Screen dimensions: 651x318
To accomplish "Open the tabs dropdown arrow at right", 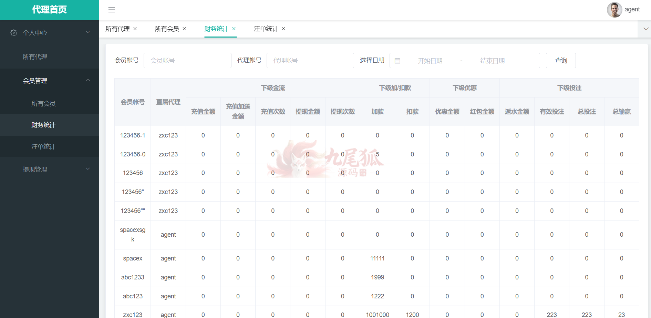I will click(x=646, y=29).
